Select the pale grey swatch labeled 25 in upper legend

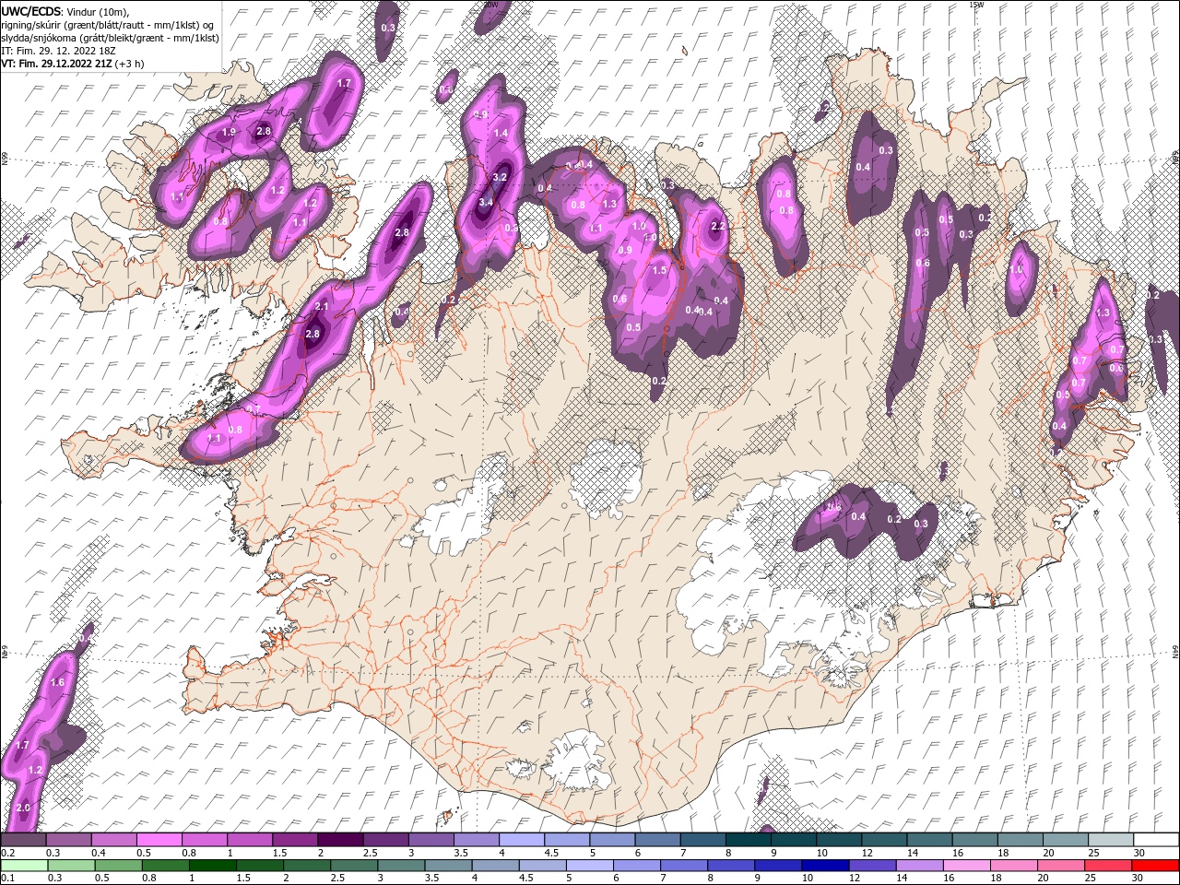tap(1110, 840)
